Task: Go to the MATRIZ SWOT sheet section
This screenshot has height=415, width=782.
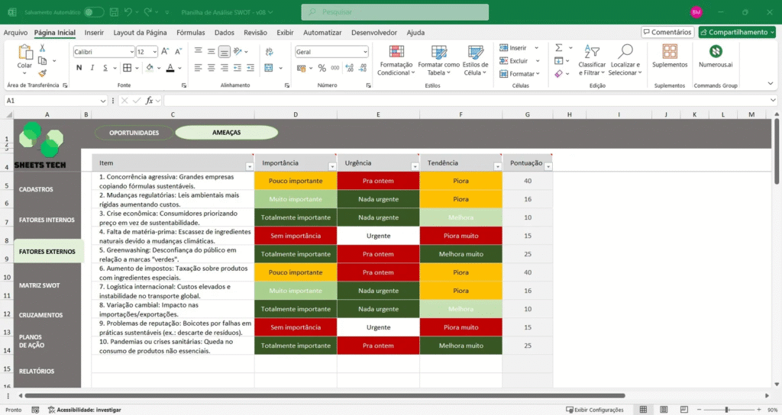Action: (39, 285)
